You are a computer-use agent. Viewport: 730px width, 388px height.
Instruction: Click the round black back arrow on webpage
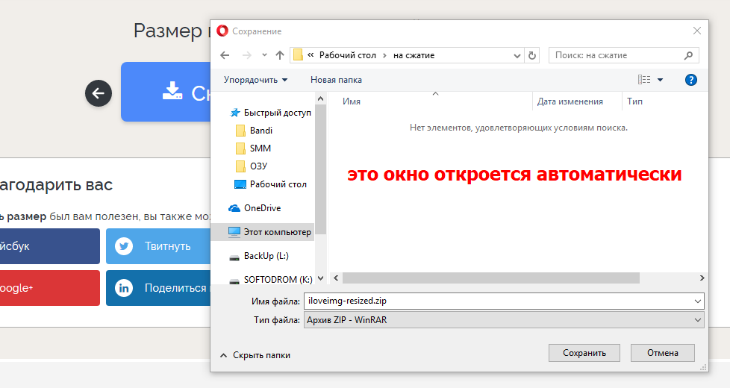(x=99, y=93)
